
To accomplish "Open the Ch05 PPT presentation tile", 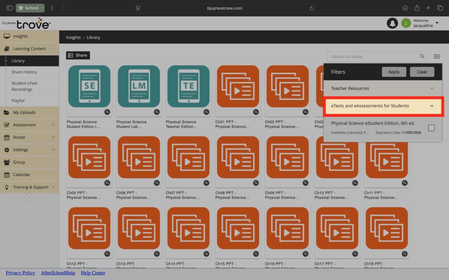I will pyautogui.click(x=89, y=157).
